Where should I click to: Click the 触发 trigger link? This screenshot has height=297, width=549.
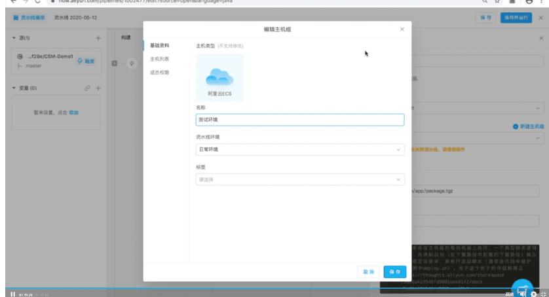[86, 61]
